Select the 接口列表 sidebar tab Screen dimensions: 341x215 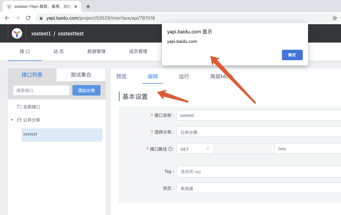32,75
